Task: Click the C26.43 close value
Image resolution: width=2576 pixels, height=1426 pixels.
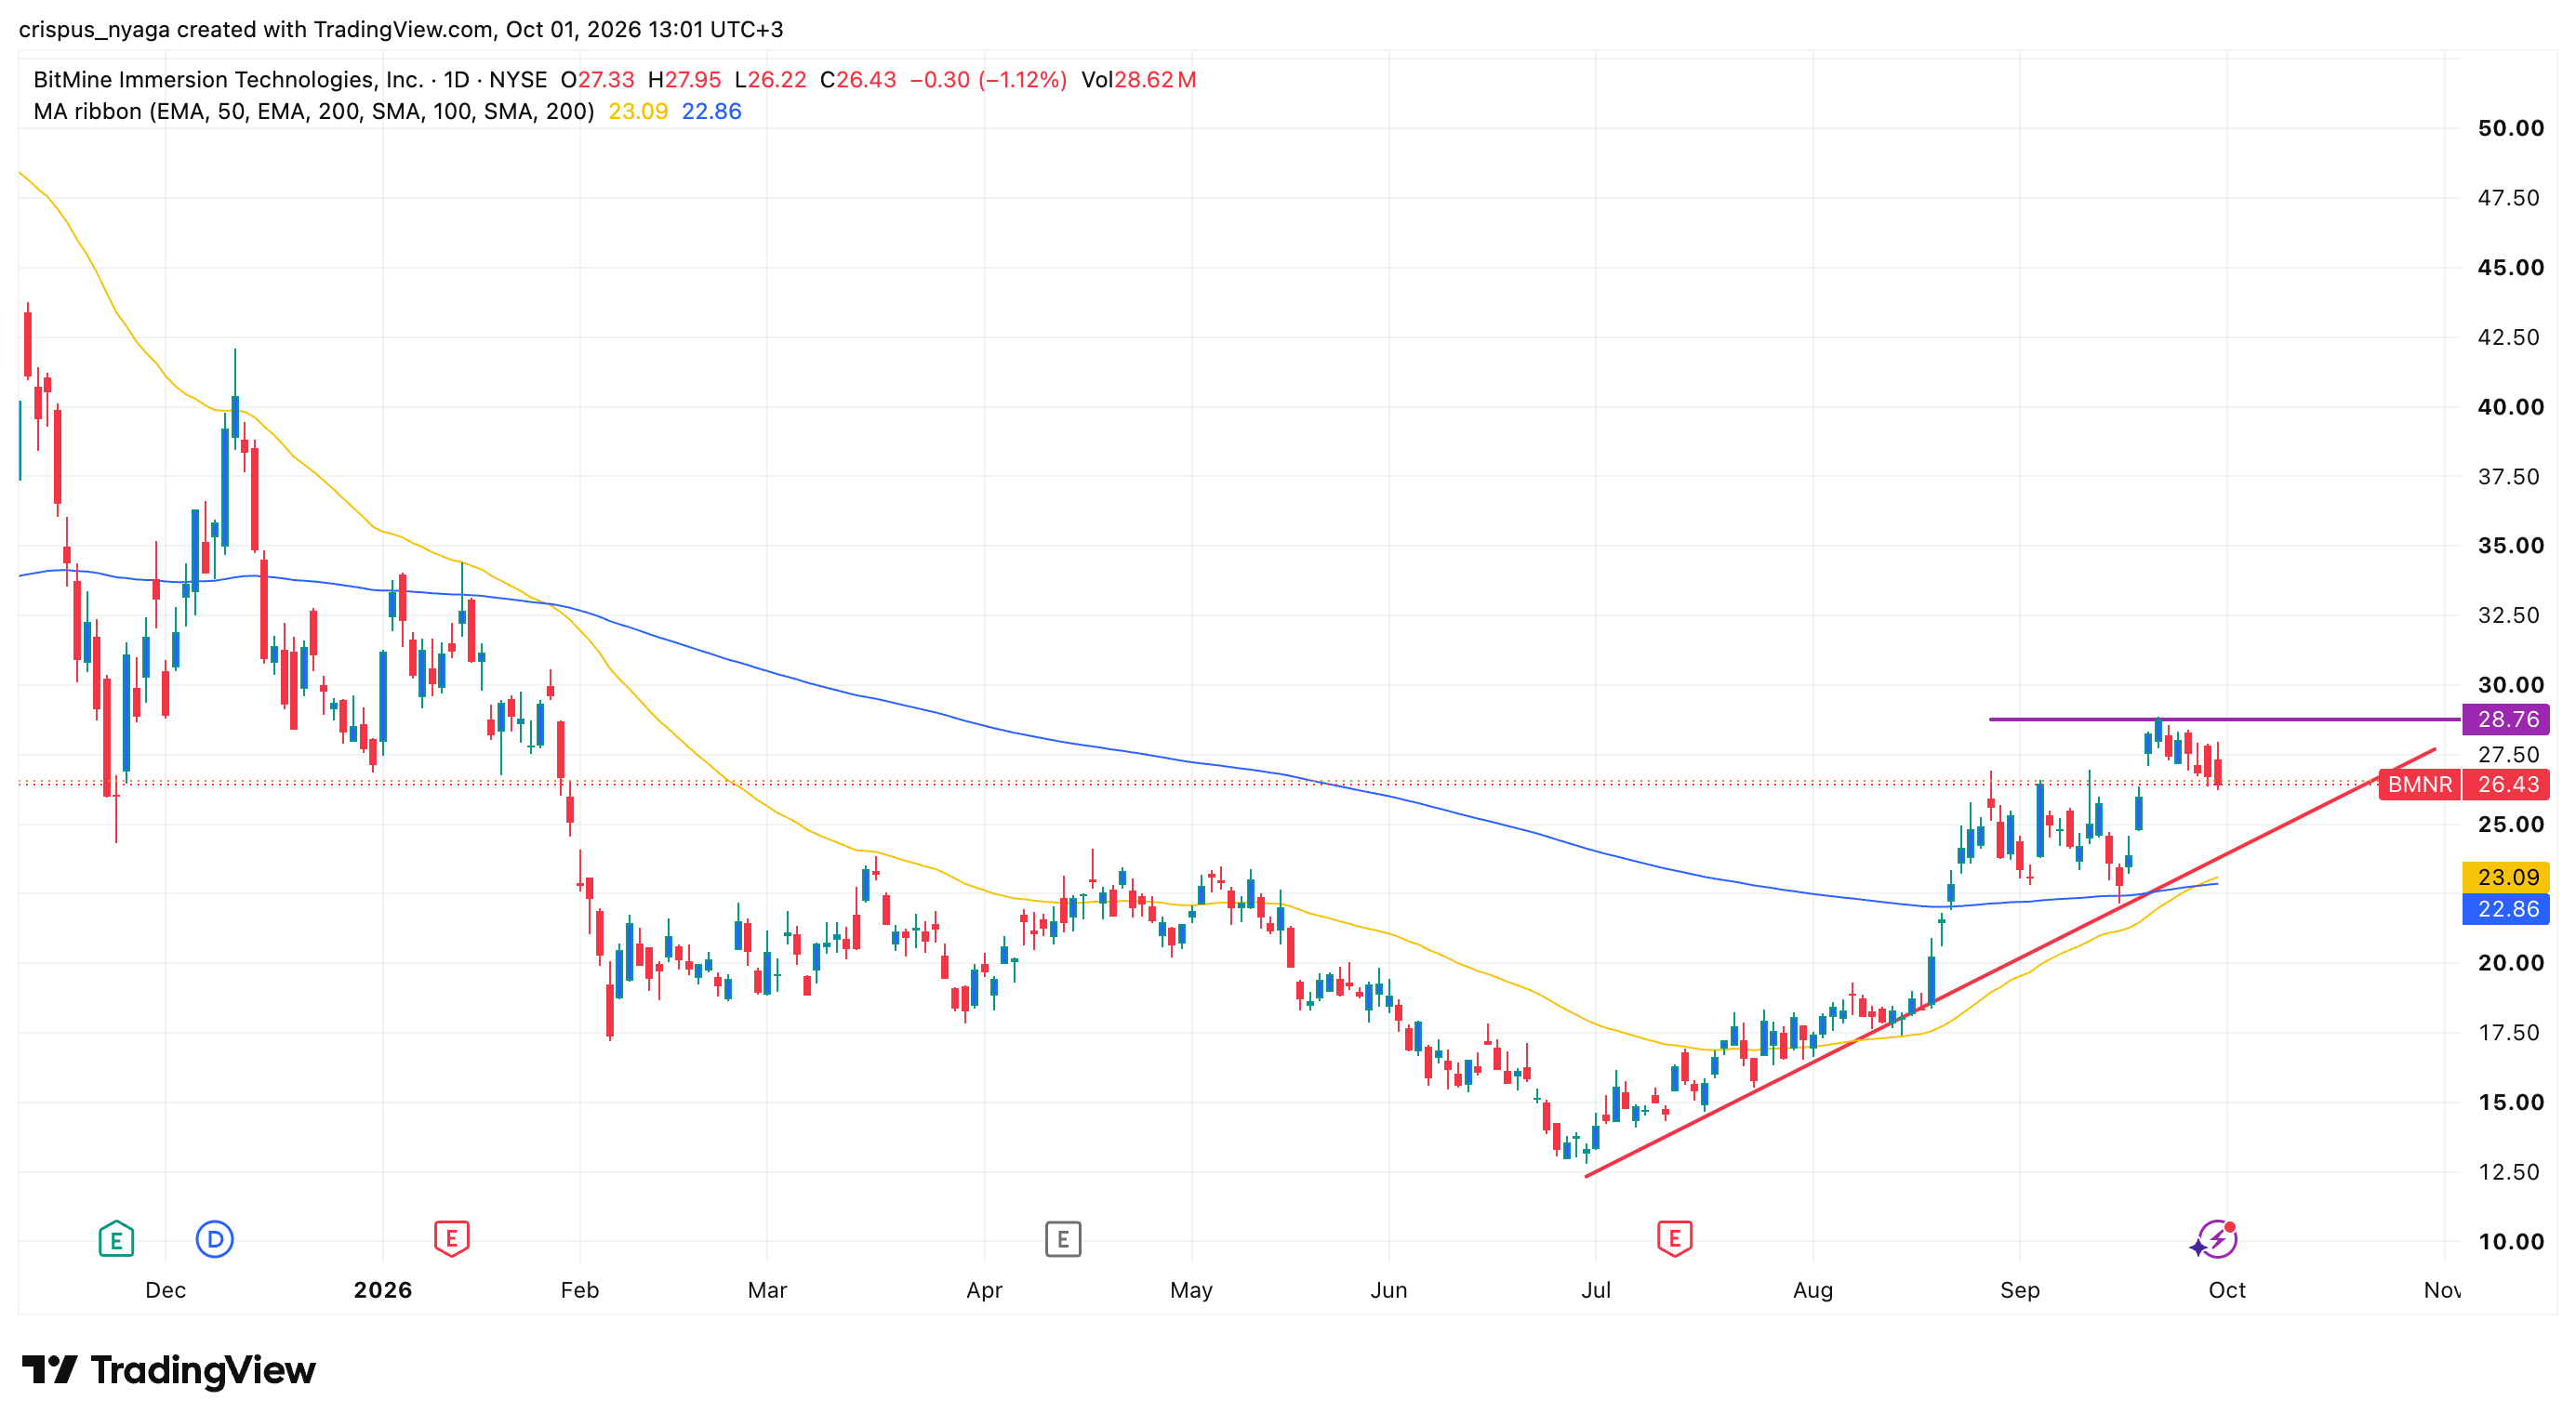Action: click(x=858, y=79)
